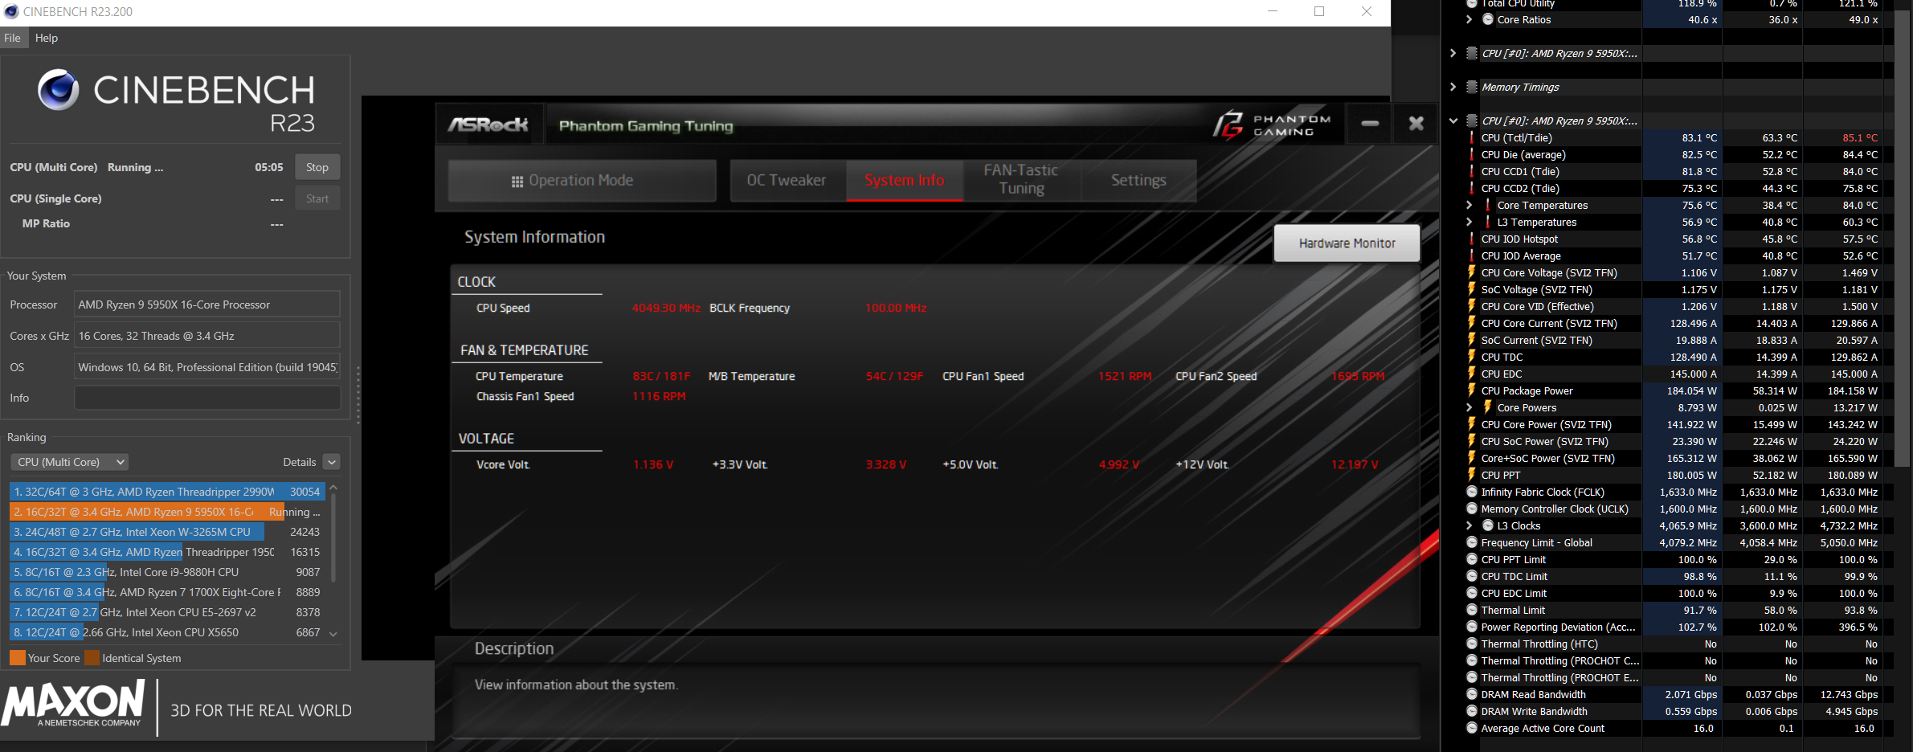Screen dimensions: 1913x752
Task: Expand the Core Ratios row in HWiNFO
Action: click(x=1469, y=19)
